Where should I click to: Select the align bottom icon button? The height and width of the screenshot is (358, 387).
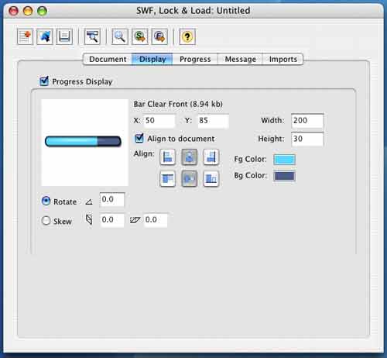tap(211, 178)
